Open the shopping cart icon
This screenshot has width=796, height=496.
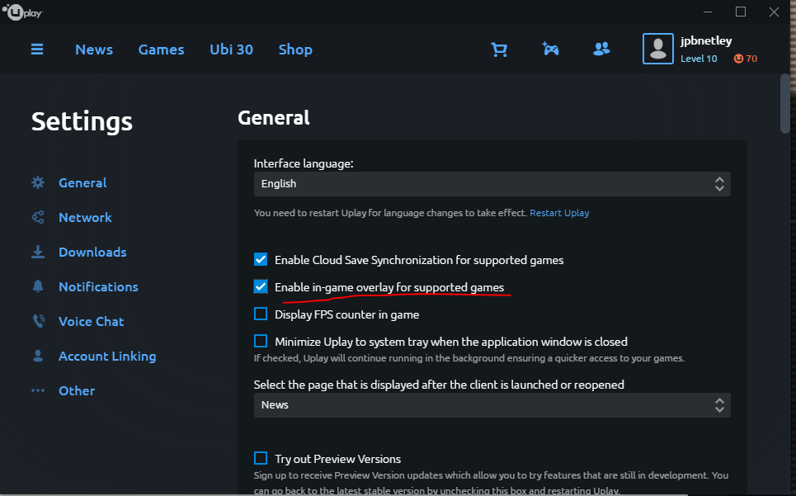[499, 50]
